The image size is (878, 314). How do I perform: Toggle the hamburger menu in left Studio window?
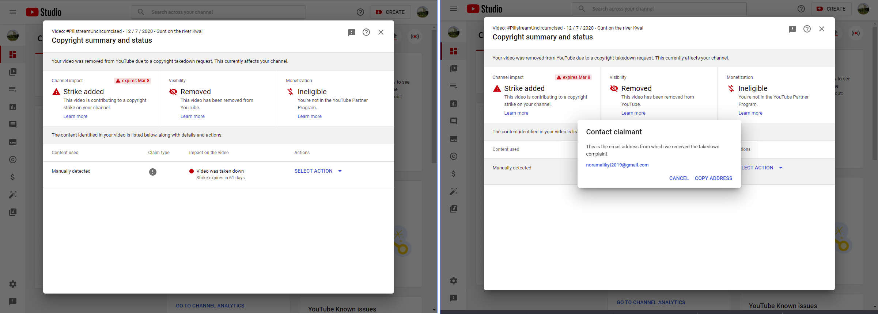coord(13,12)
